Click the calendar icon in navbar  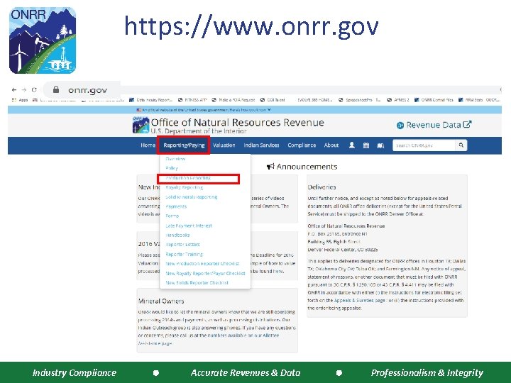(x=366, y=145)
